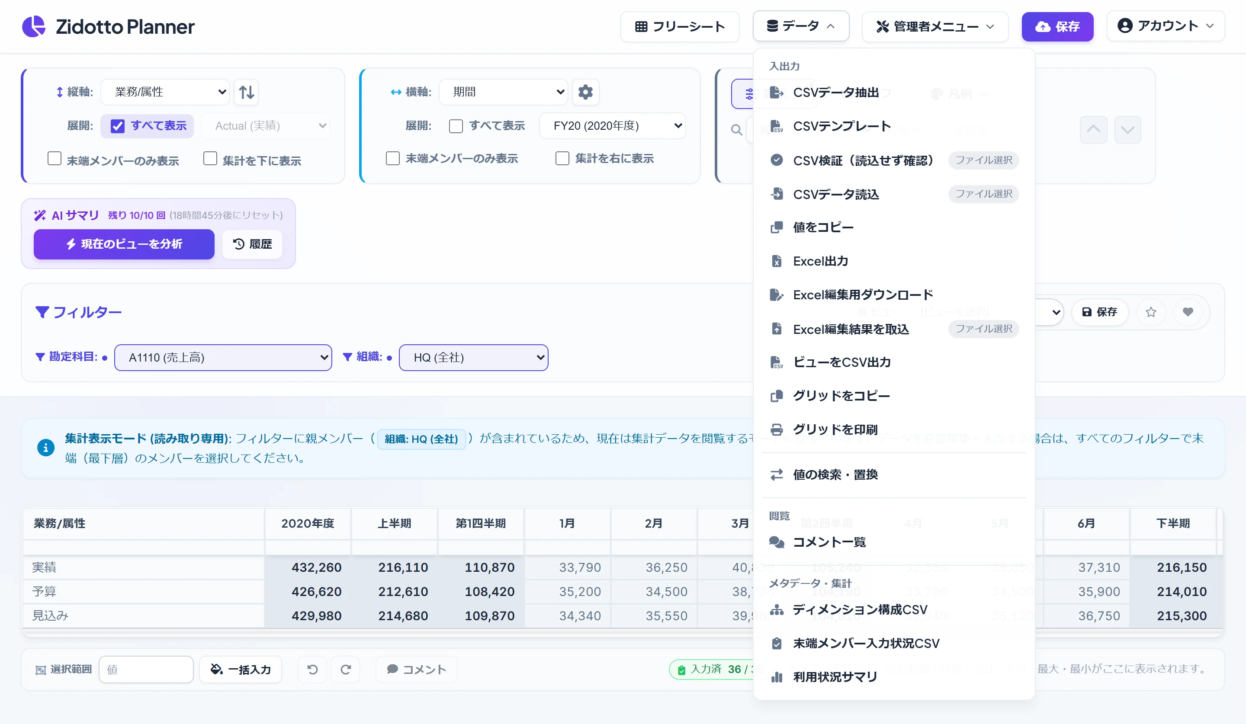Click the コメント一覧 speech bubbles icon

(x=776, y=542)
